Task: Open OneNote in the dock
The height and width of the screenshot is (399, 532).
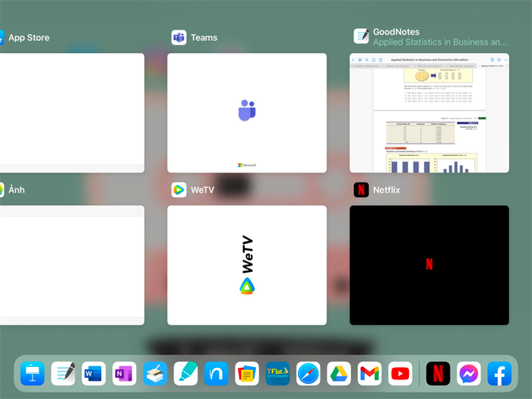Action: click(x=124, y=373)
